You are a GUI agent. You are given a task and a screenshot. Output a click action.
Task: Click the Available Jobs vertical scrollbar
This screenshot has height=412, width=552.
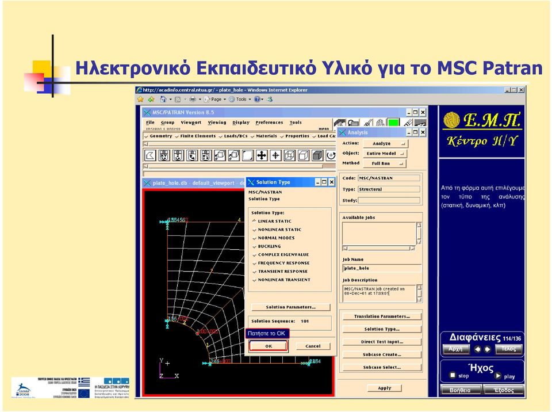click(x=419, y=233)
